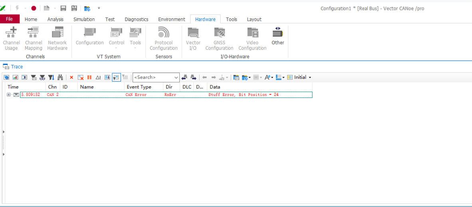Click the filter with envelope icon

click(x=34, y=77)
